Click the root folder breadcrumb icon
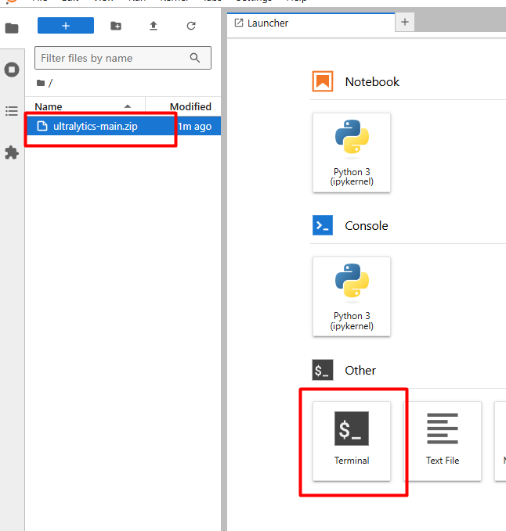 (x=41, y=83)
